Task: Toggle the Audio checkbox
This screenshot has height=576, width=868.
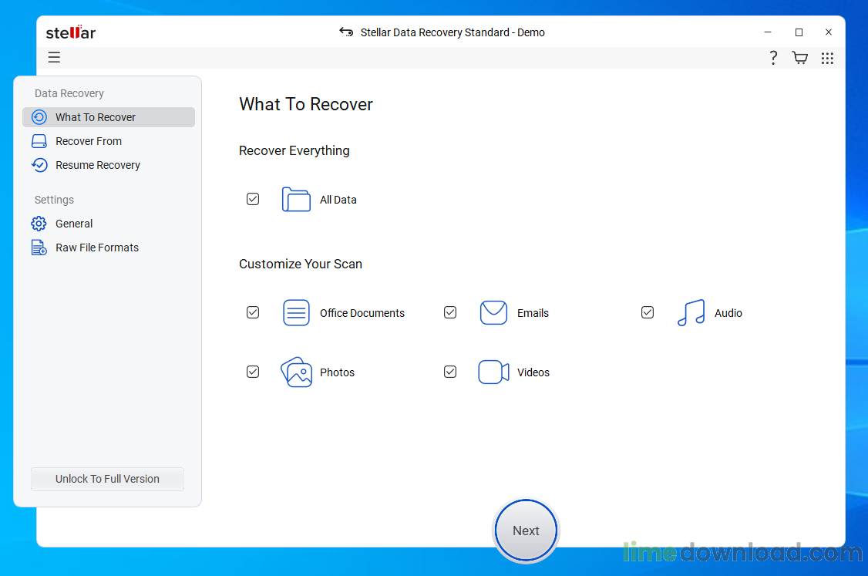Action: 648,312
